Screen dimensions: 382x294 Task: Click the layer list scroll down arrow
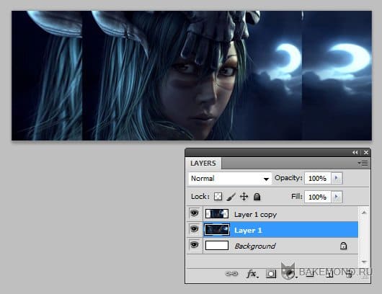pyautogui.click(x=364, y=262)
